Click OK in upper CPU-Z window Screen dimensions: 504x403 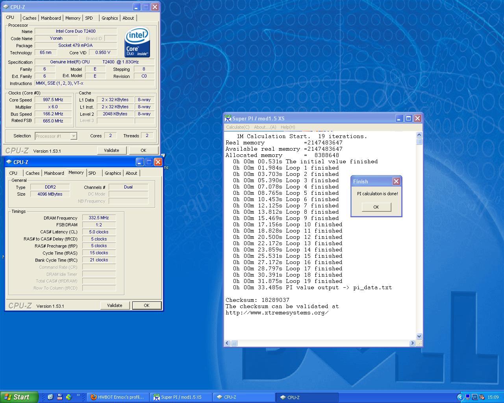click(x=143, y=150)
